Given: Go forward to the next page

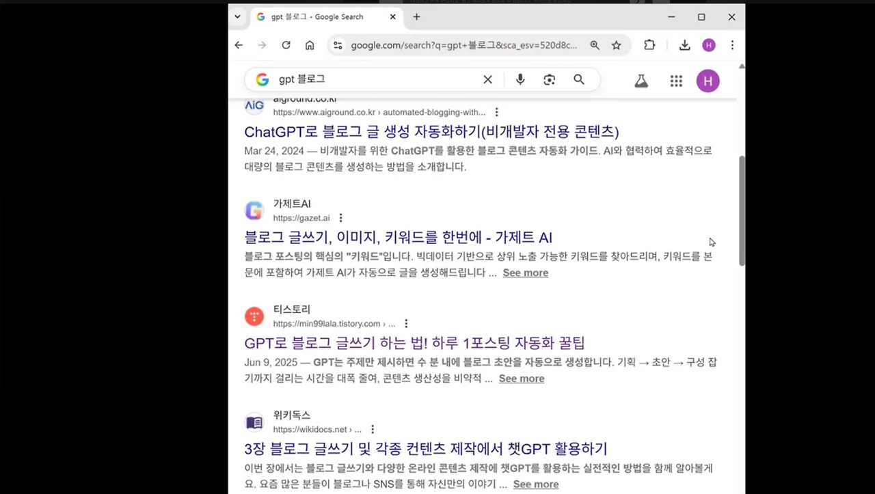Looking at the screenshot, I should (x=262, y=45).
